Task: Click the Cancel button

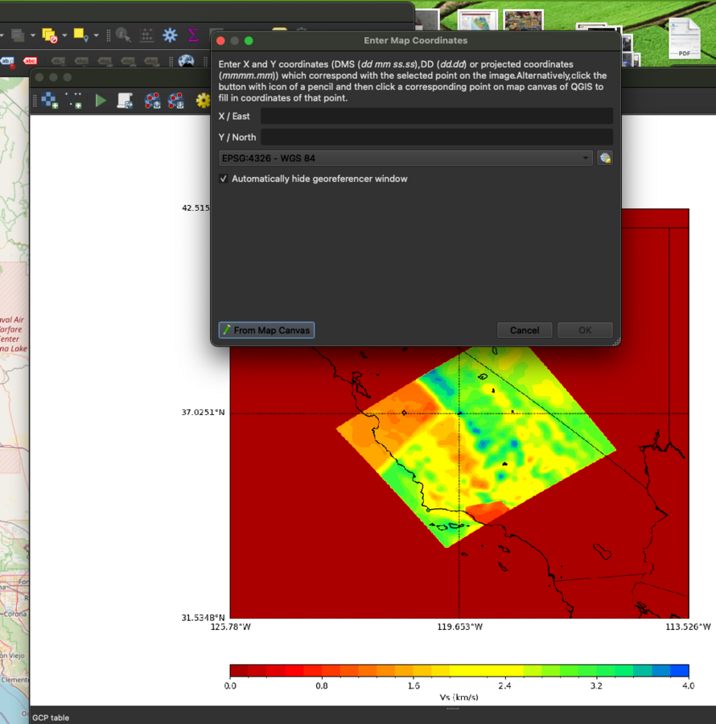Action: 524,330
